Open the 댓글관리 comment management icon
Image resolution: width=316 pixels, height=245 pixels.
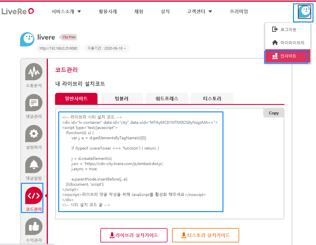click(x=34, y=103)
